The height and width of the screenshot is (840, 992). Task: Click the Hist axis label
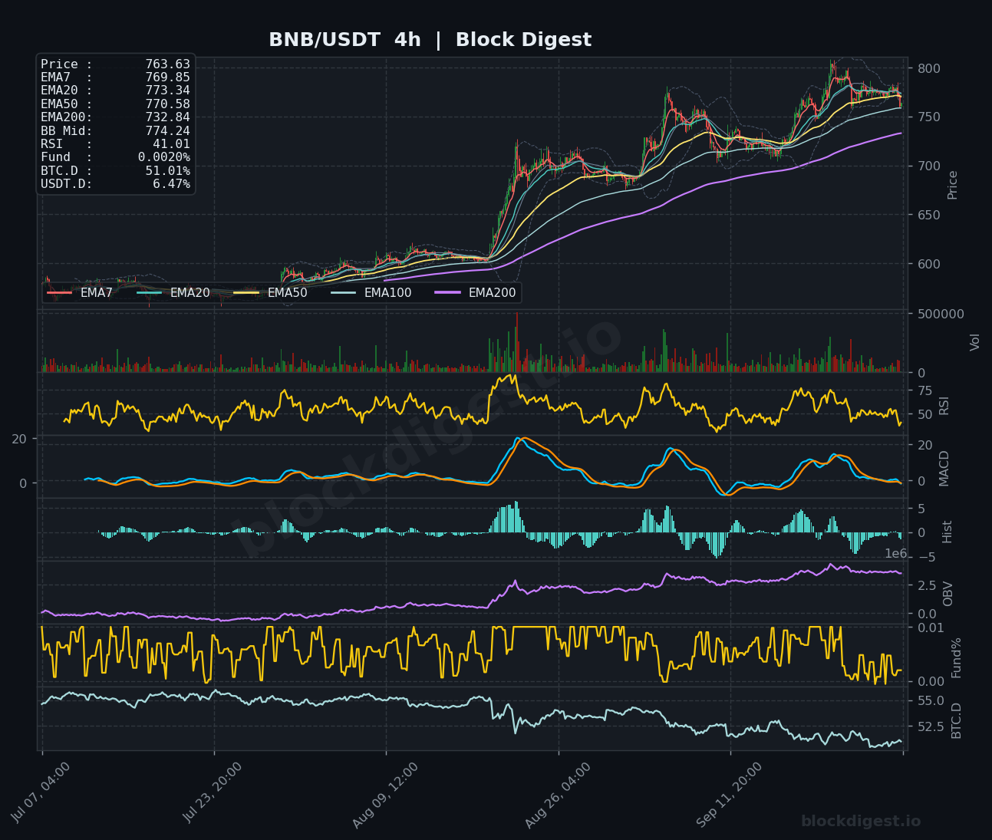click(948, 532)
